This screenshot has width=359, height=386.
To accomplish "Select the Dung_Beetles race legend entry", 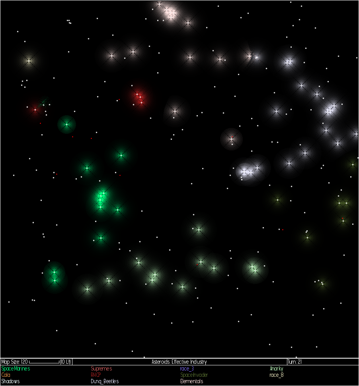I will pos(105,381).
